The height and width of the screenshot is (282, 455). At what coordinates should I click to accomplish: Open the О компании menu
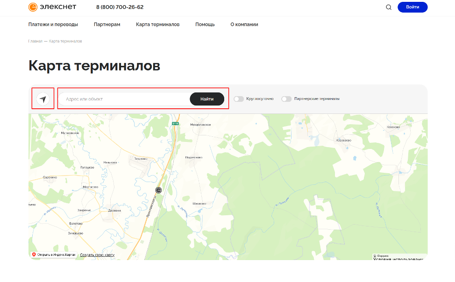244,24
